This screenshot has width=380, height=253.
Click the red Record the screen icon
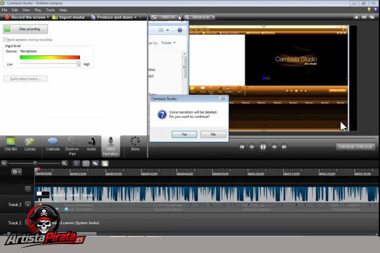7,17
